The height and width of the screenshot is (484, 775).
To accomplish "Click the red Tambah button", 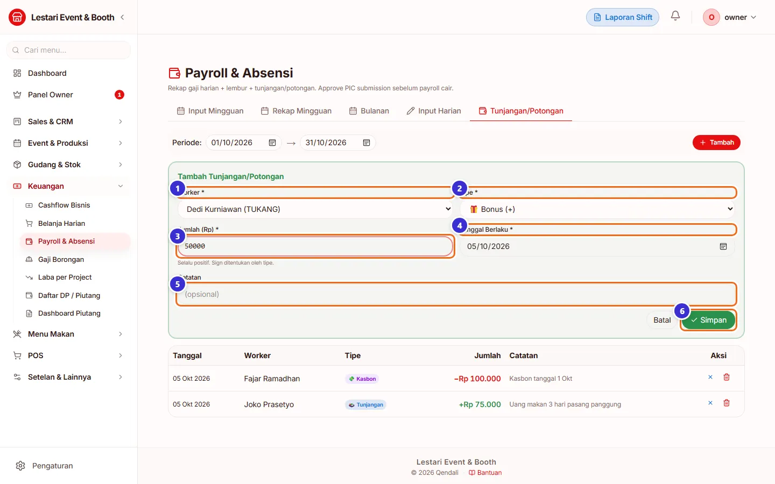I will tap(716, 143).
